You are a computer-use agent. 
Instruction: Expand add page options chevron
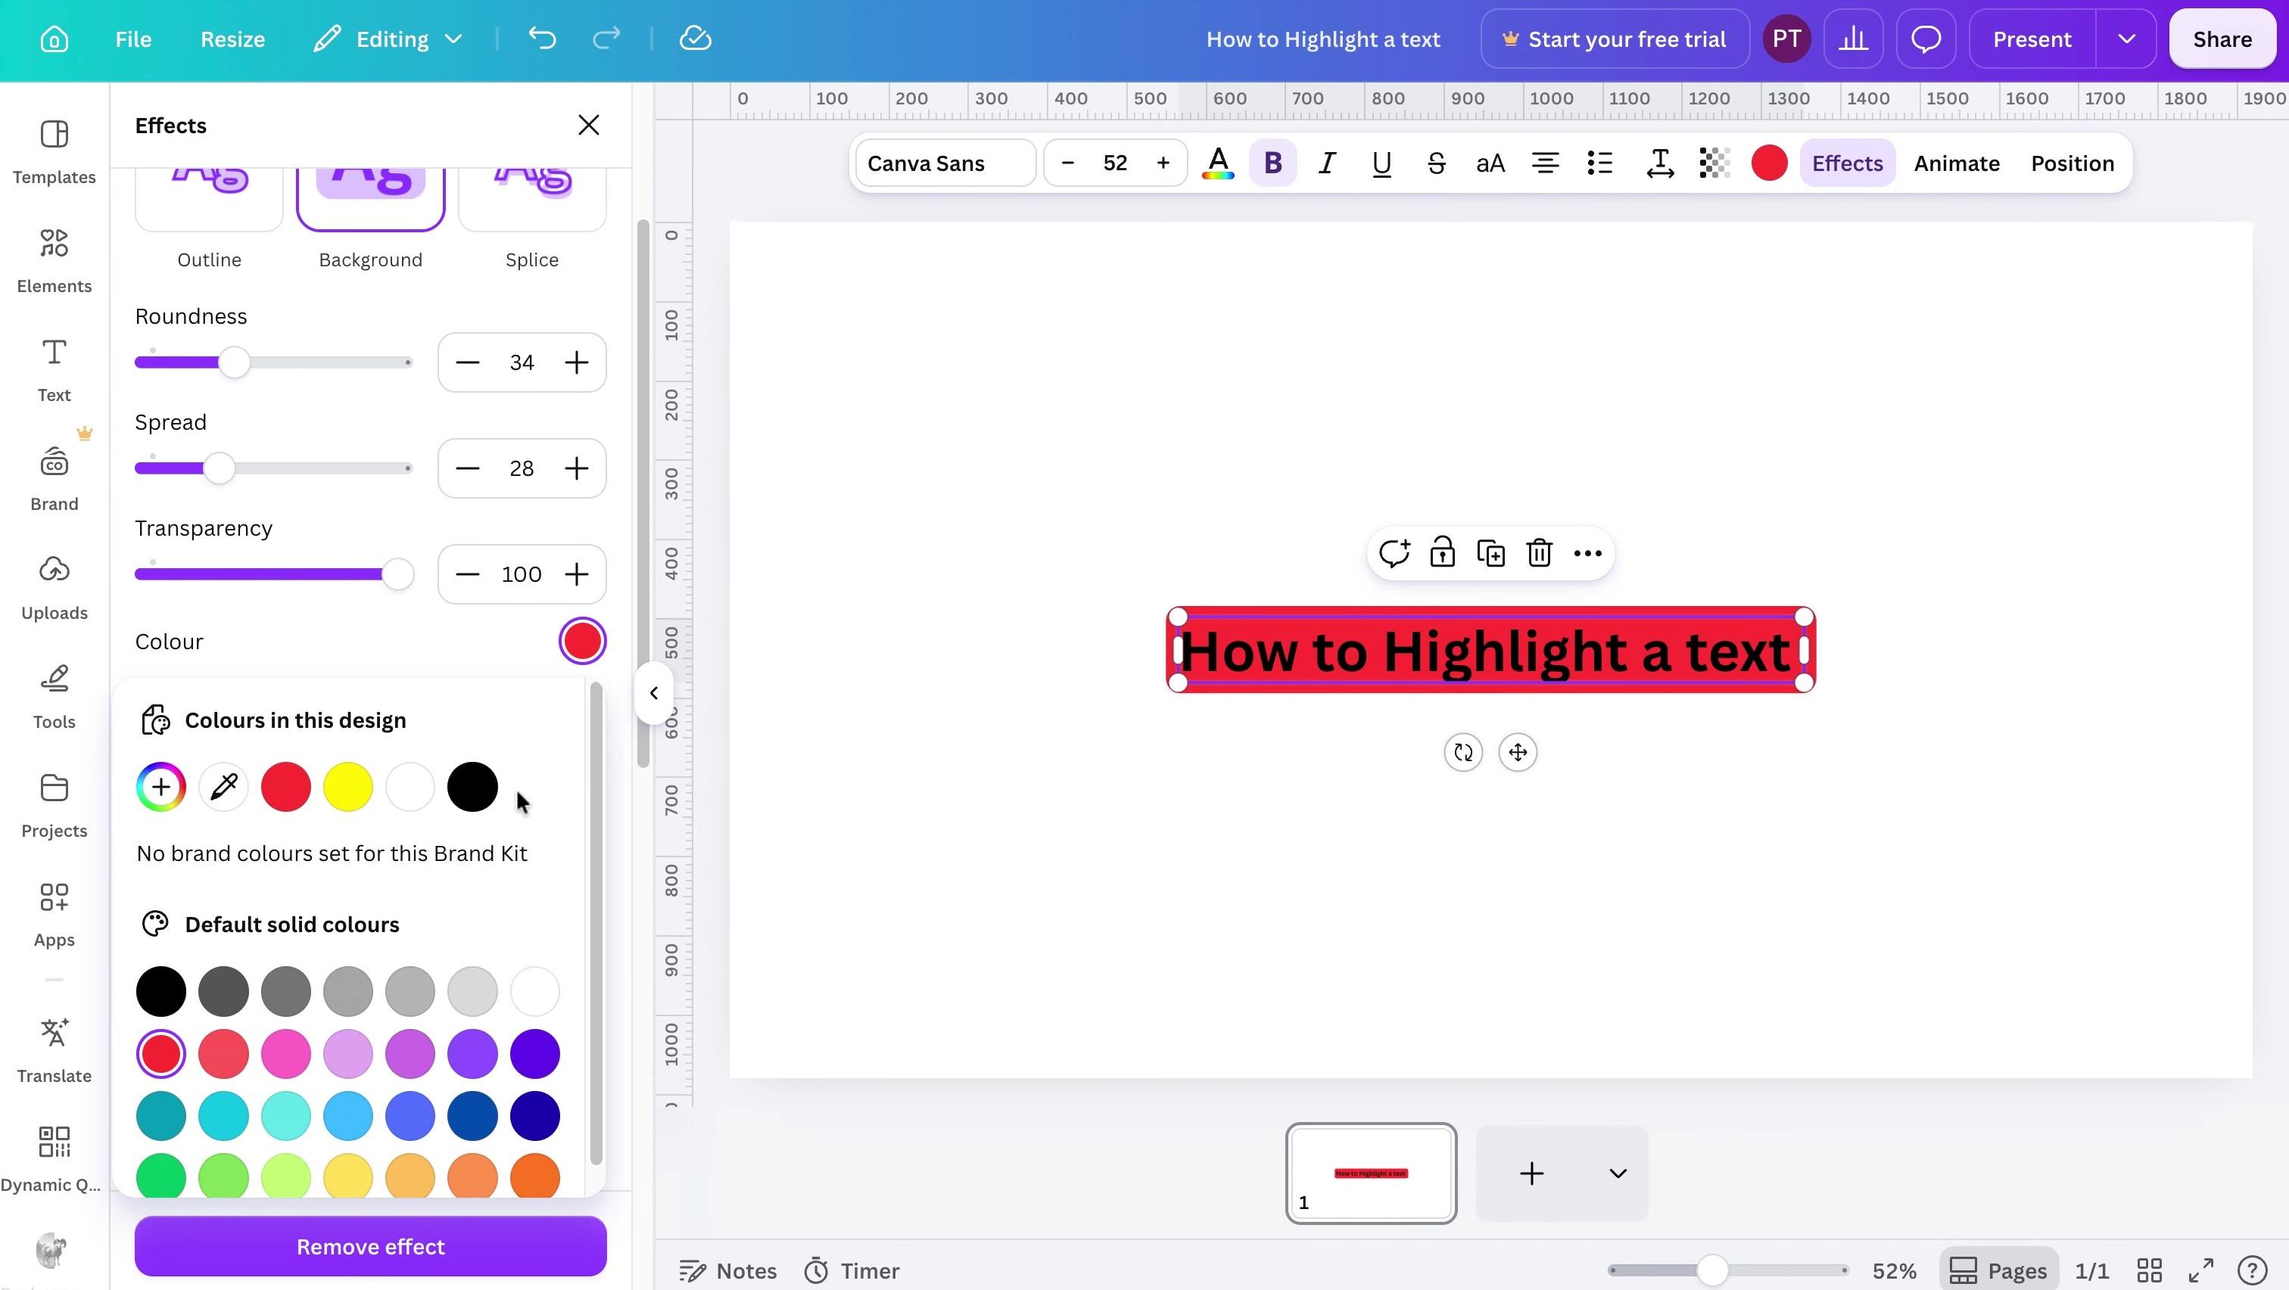pos(1618,1173)
